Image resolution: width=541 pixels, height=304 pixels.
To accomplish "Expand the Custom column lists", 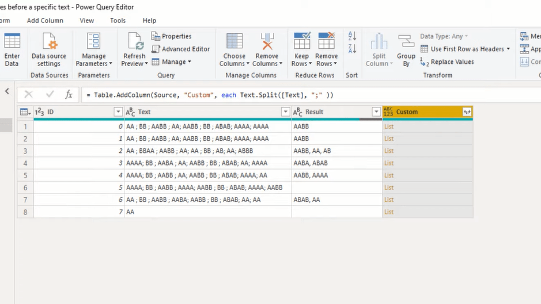I will point(467,112).
